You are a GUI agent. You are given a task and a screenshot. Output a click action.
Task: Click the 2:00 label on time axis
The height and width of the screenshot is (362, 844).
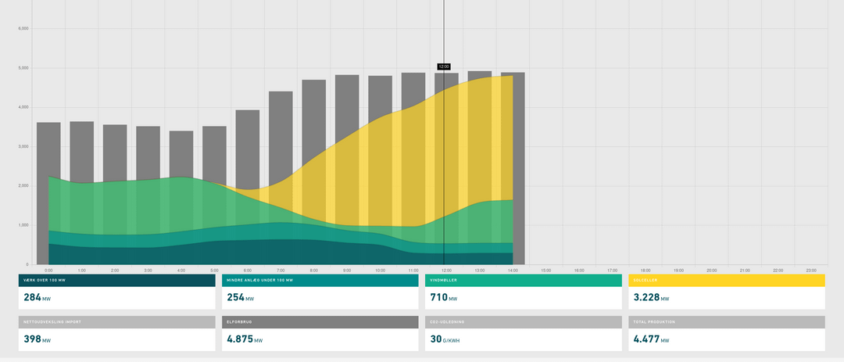tap(115, 271)
